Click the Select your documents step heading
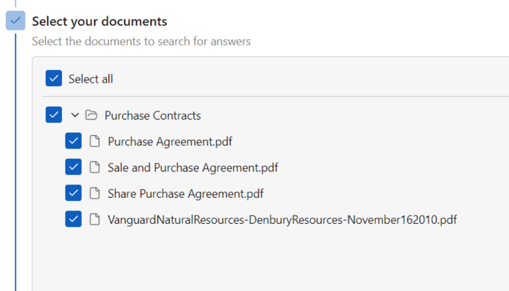Viewport: 509px width, 291px height. pyautogui.click(x=99, y=21)
